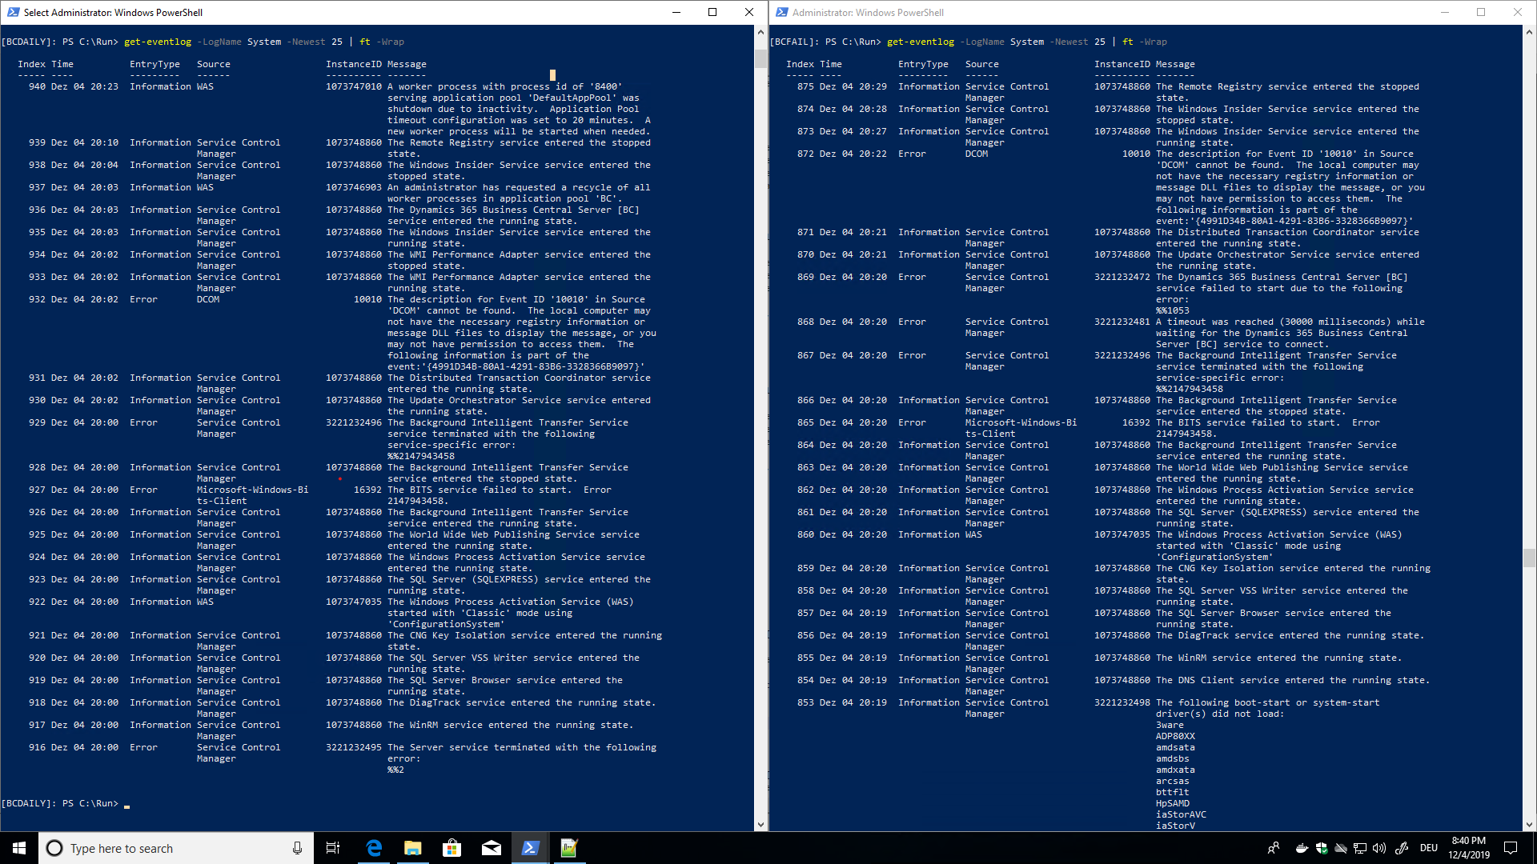This screenshot has width=1537, height=864.
Task: Click InstanceID 1073746903 in the left window
Action: [x=354, y=187]
